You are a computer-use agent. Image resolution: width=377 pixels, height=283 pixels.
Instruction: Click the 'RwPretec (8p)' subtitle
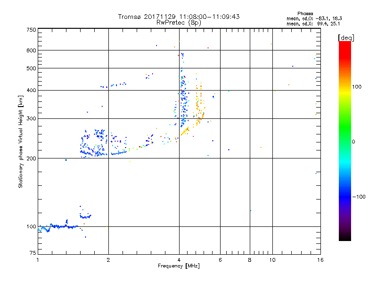pos(179,23)
